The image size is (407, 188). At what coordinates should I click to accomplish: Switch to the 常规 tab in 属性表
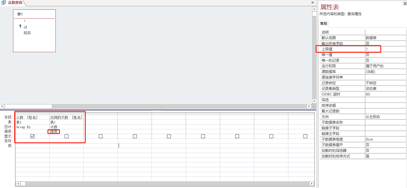tap(324, 24)
